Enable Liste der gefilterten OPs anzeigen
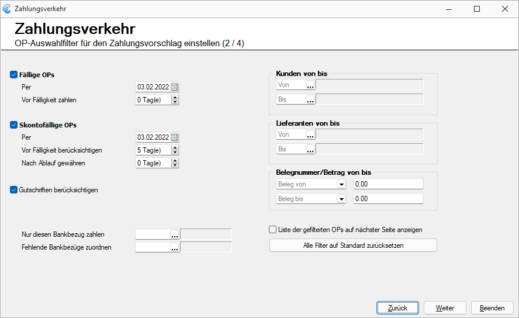The image size is (519, 318). pyautogui.click(x=273, y=230)
